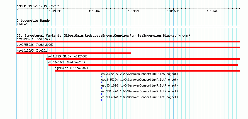Select the esv34989 red loss bar
This screenshot has height=119, width=248.
(128, 42)
